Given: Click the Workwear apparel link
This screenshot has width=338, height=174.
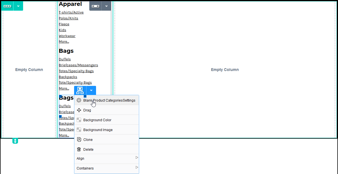Looking at the screenshot, I should [67, 36].
